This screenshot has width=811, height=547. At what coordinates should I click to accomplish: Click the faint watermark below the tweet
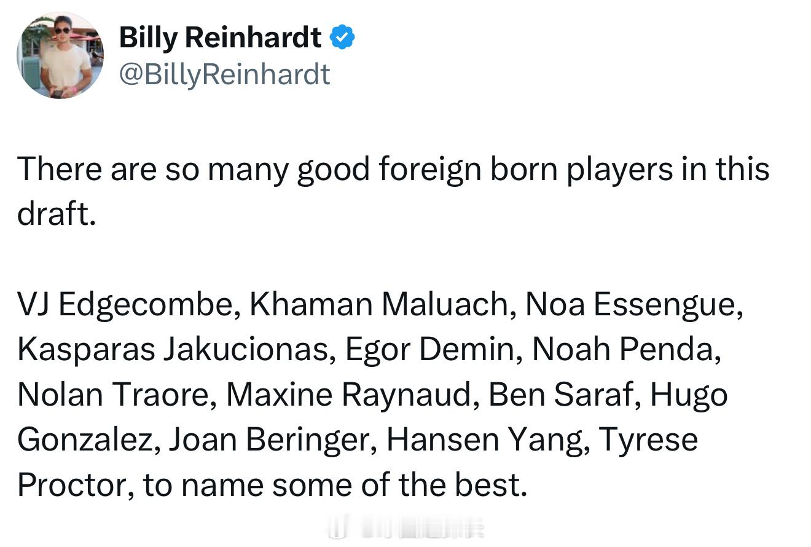[x=405, y=529]
